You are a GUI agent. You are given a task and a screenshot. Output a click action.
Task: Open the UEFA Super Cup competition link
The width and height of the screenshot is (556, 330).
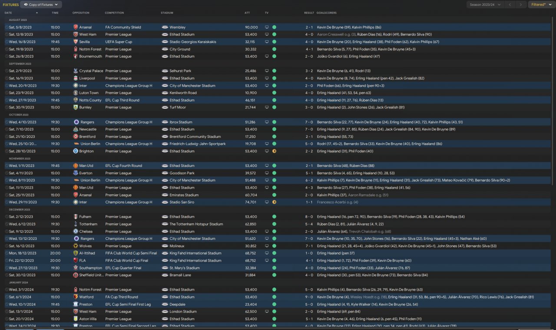119,42
